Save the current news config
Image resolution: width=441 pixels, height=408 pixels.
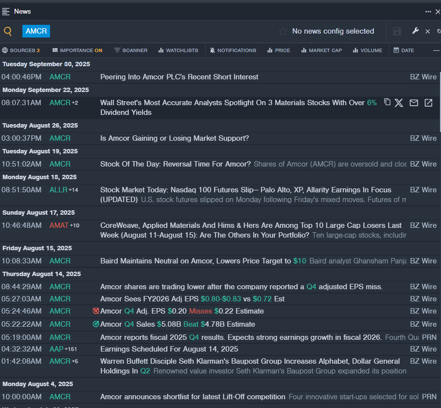397,32
